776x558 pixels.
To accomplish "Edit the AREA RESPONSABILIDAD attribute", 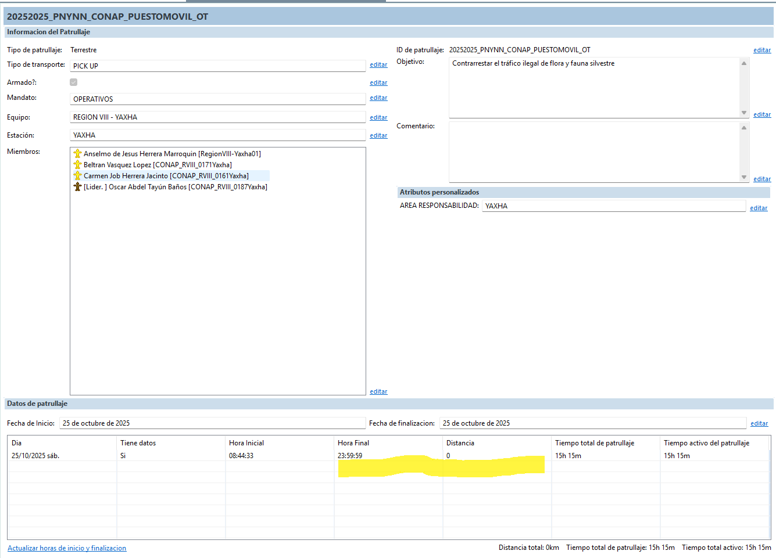I will point(758,208).
